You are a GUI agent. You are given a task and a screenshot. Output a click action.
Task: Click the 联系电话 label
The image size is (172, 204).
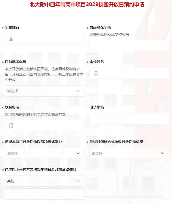click(12, 107)
